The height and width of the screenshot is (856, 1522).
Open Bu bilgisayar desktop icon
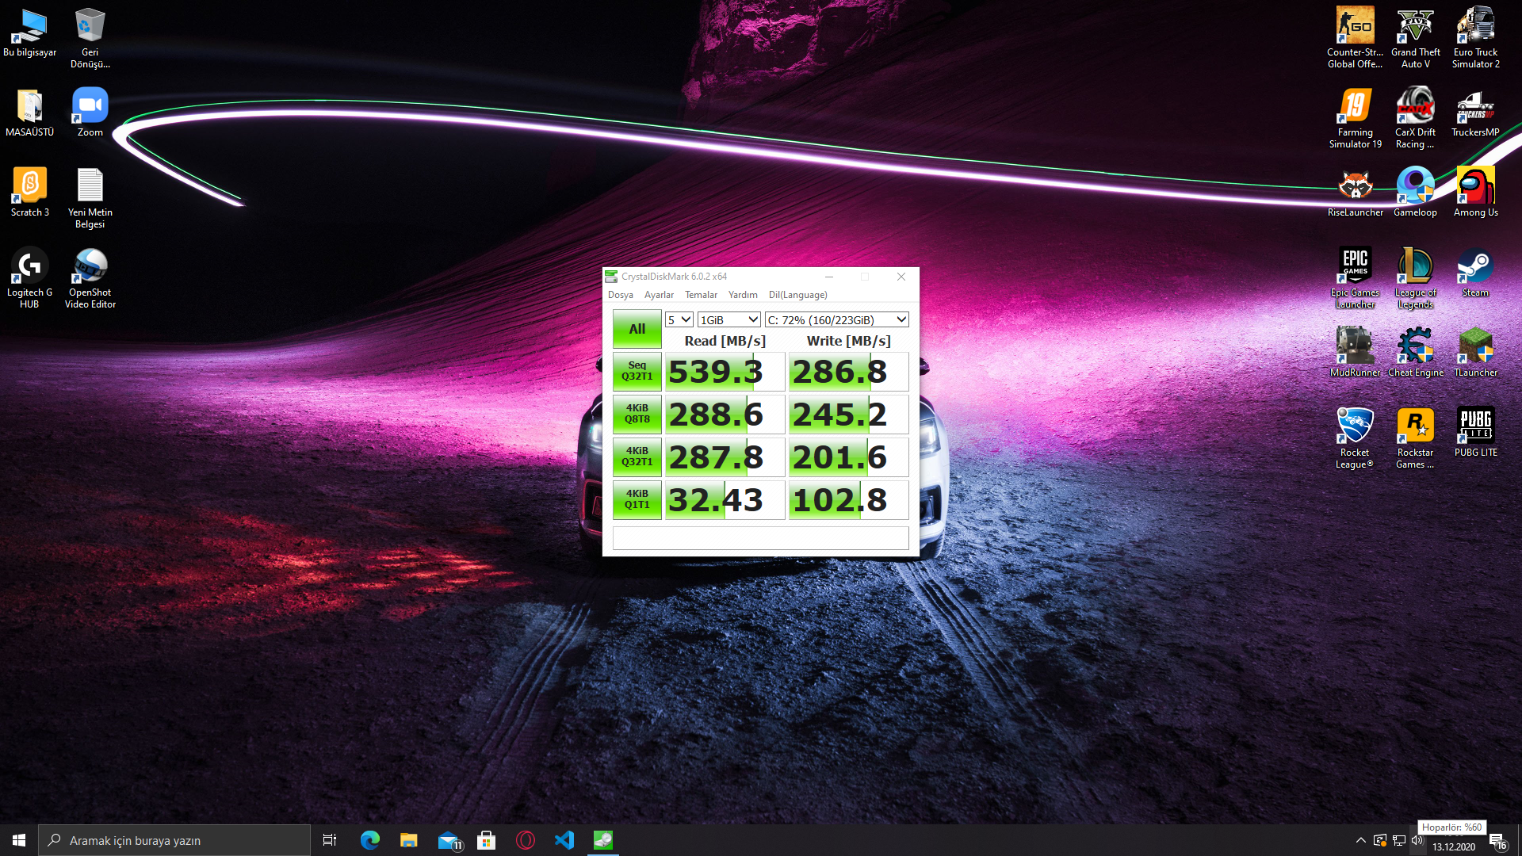pos(30,33)
